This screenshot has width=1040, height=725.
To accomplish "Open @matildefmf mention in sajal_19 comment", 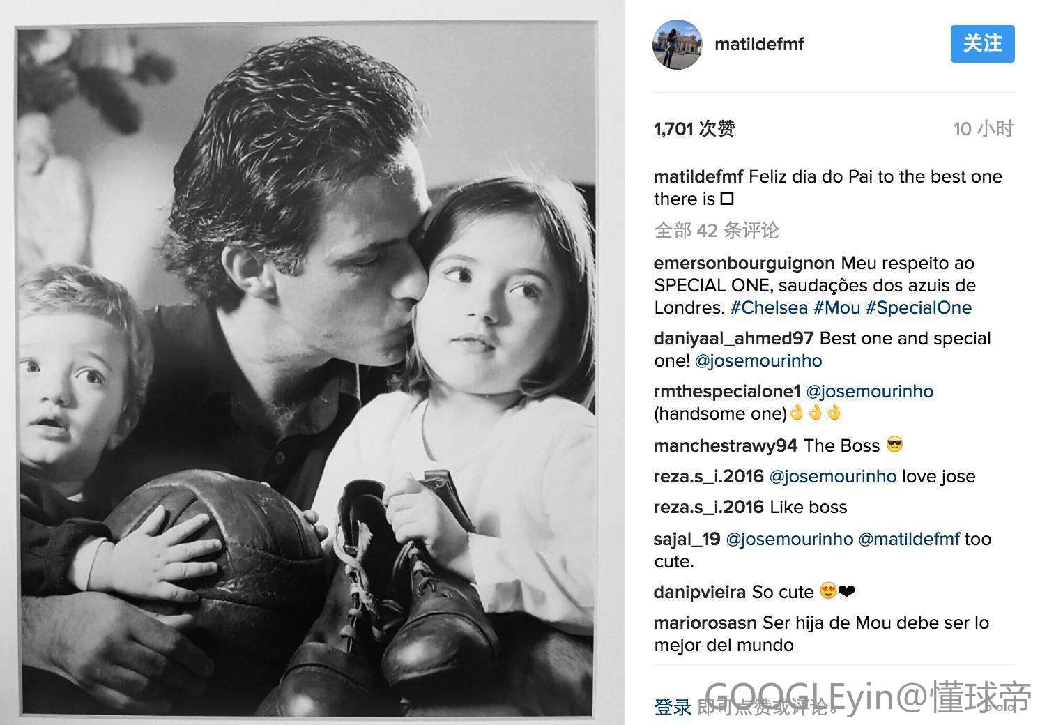I will pyautogui.click(x=909, y=539).
